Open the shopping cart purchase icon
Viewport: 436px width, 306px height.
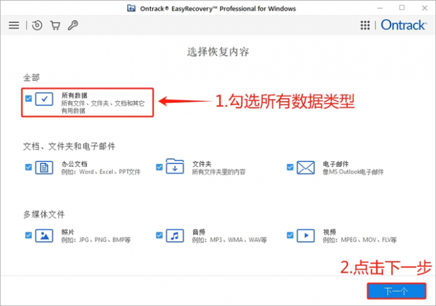(55, 25)
